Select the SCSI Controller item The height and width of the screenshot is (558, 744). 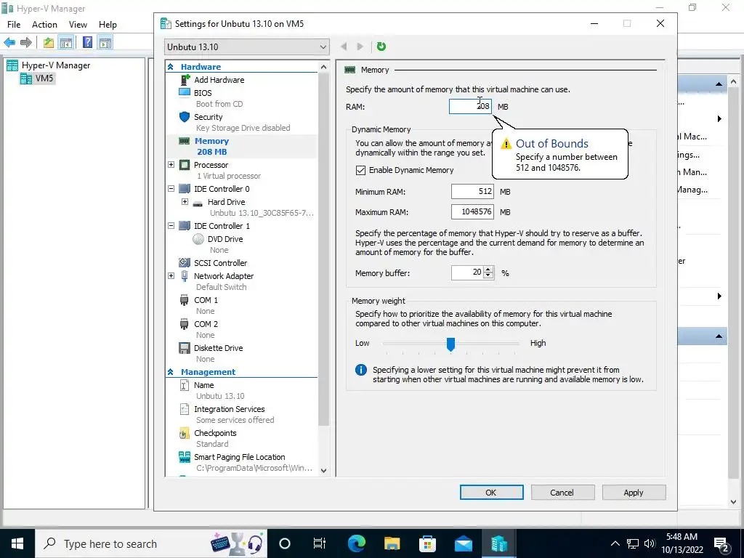220,263
